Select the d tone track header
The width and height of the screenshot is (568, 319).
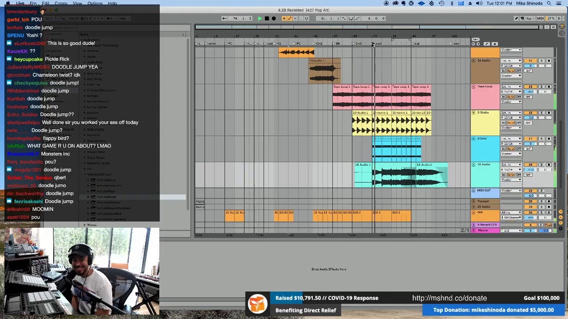coord(485,149)
